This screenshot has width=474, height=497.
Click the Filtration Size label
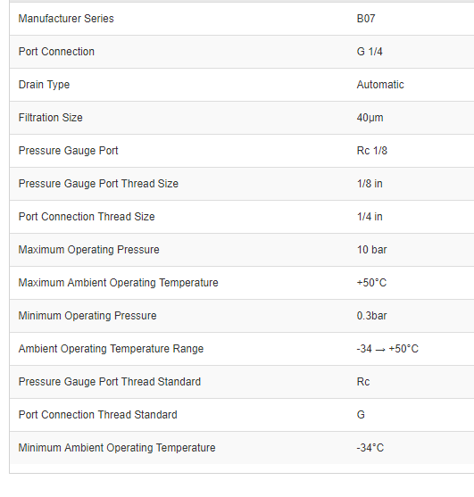50,118
